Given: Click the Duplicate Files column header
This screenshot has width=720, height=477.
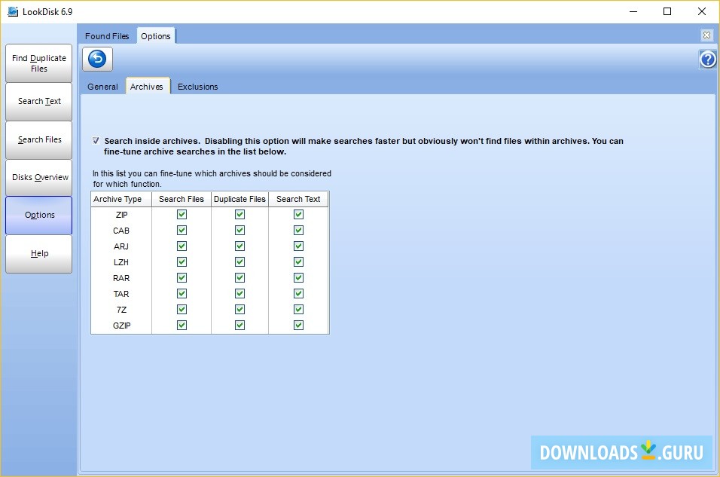Looking at the screenshot, I should [239, 199].
